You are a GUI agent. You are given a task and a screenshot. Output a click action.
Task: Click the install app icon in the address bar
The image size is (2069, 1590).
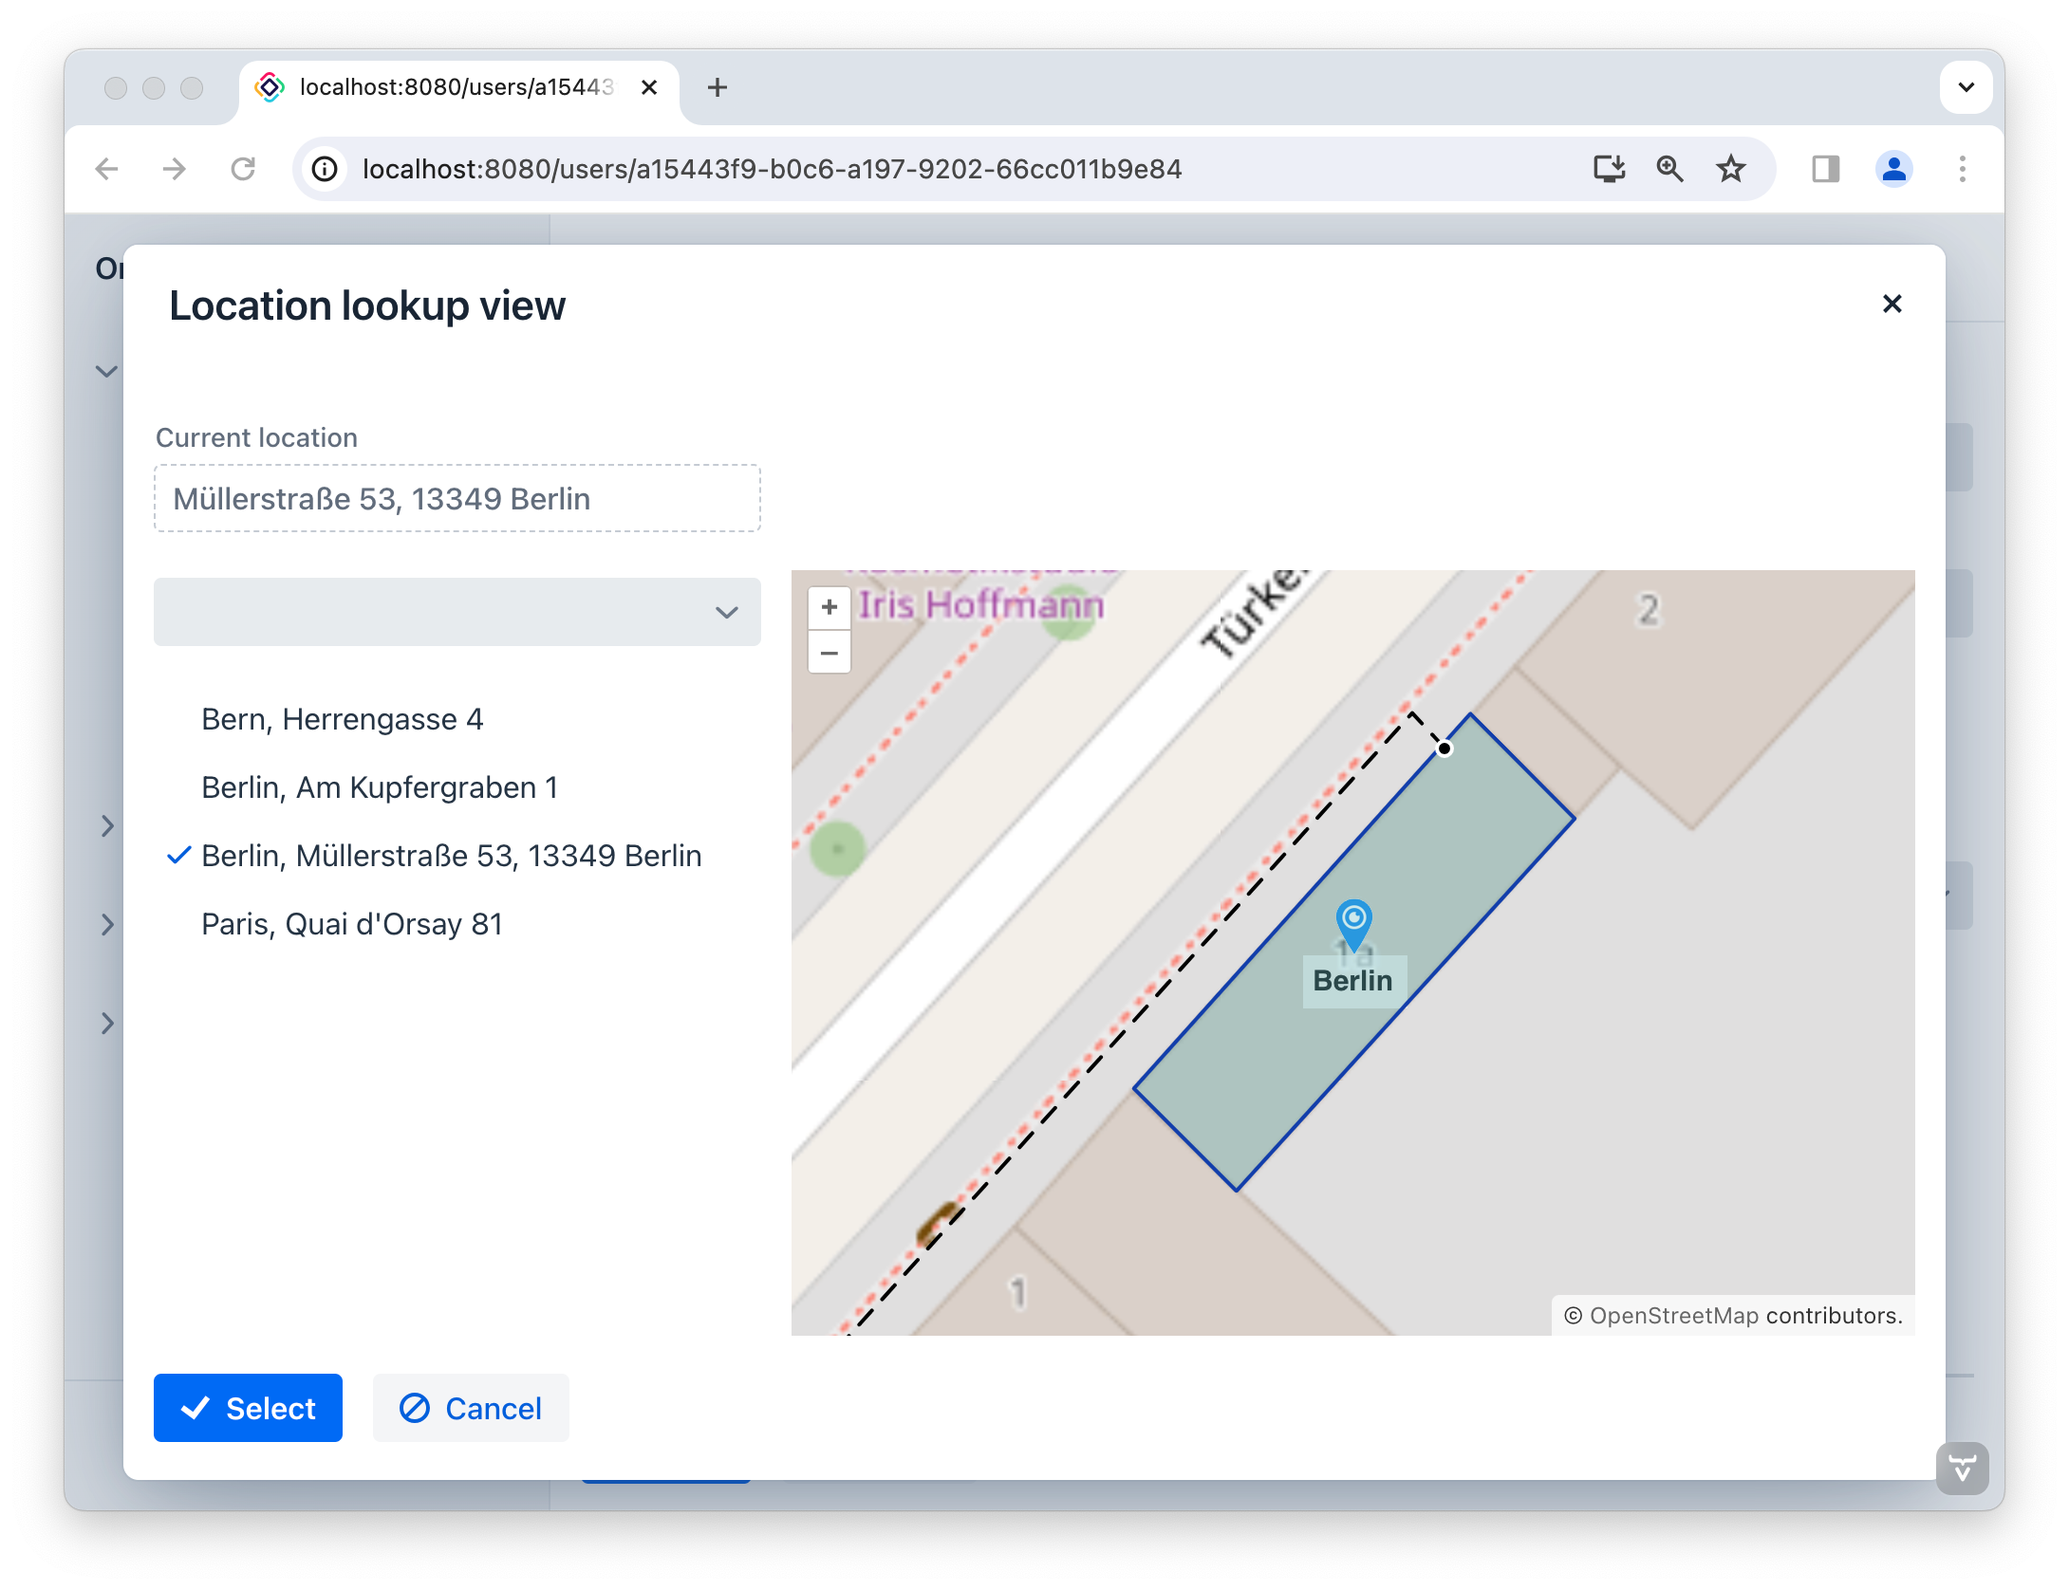tap(1609, 169)
